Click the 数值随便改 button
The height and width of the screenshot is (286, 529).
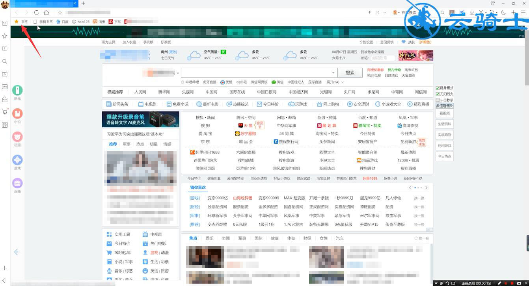coord(444,106)
